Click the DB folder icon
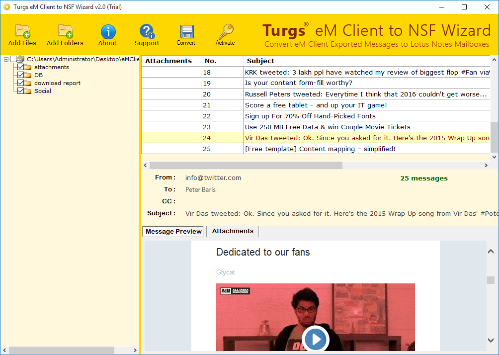 [x=28, y=75]
